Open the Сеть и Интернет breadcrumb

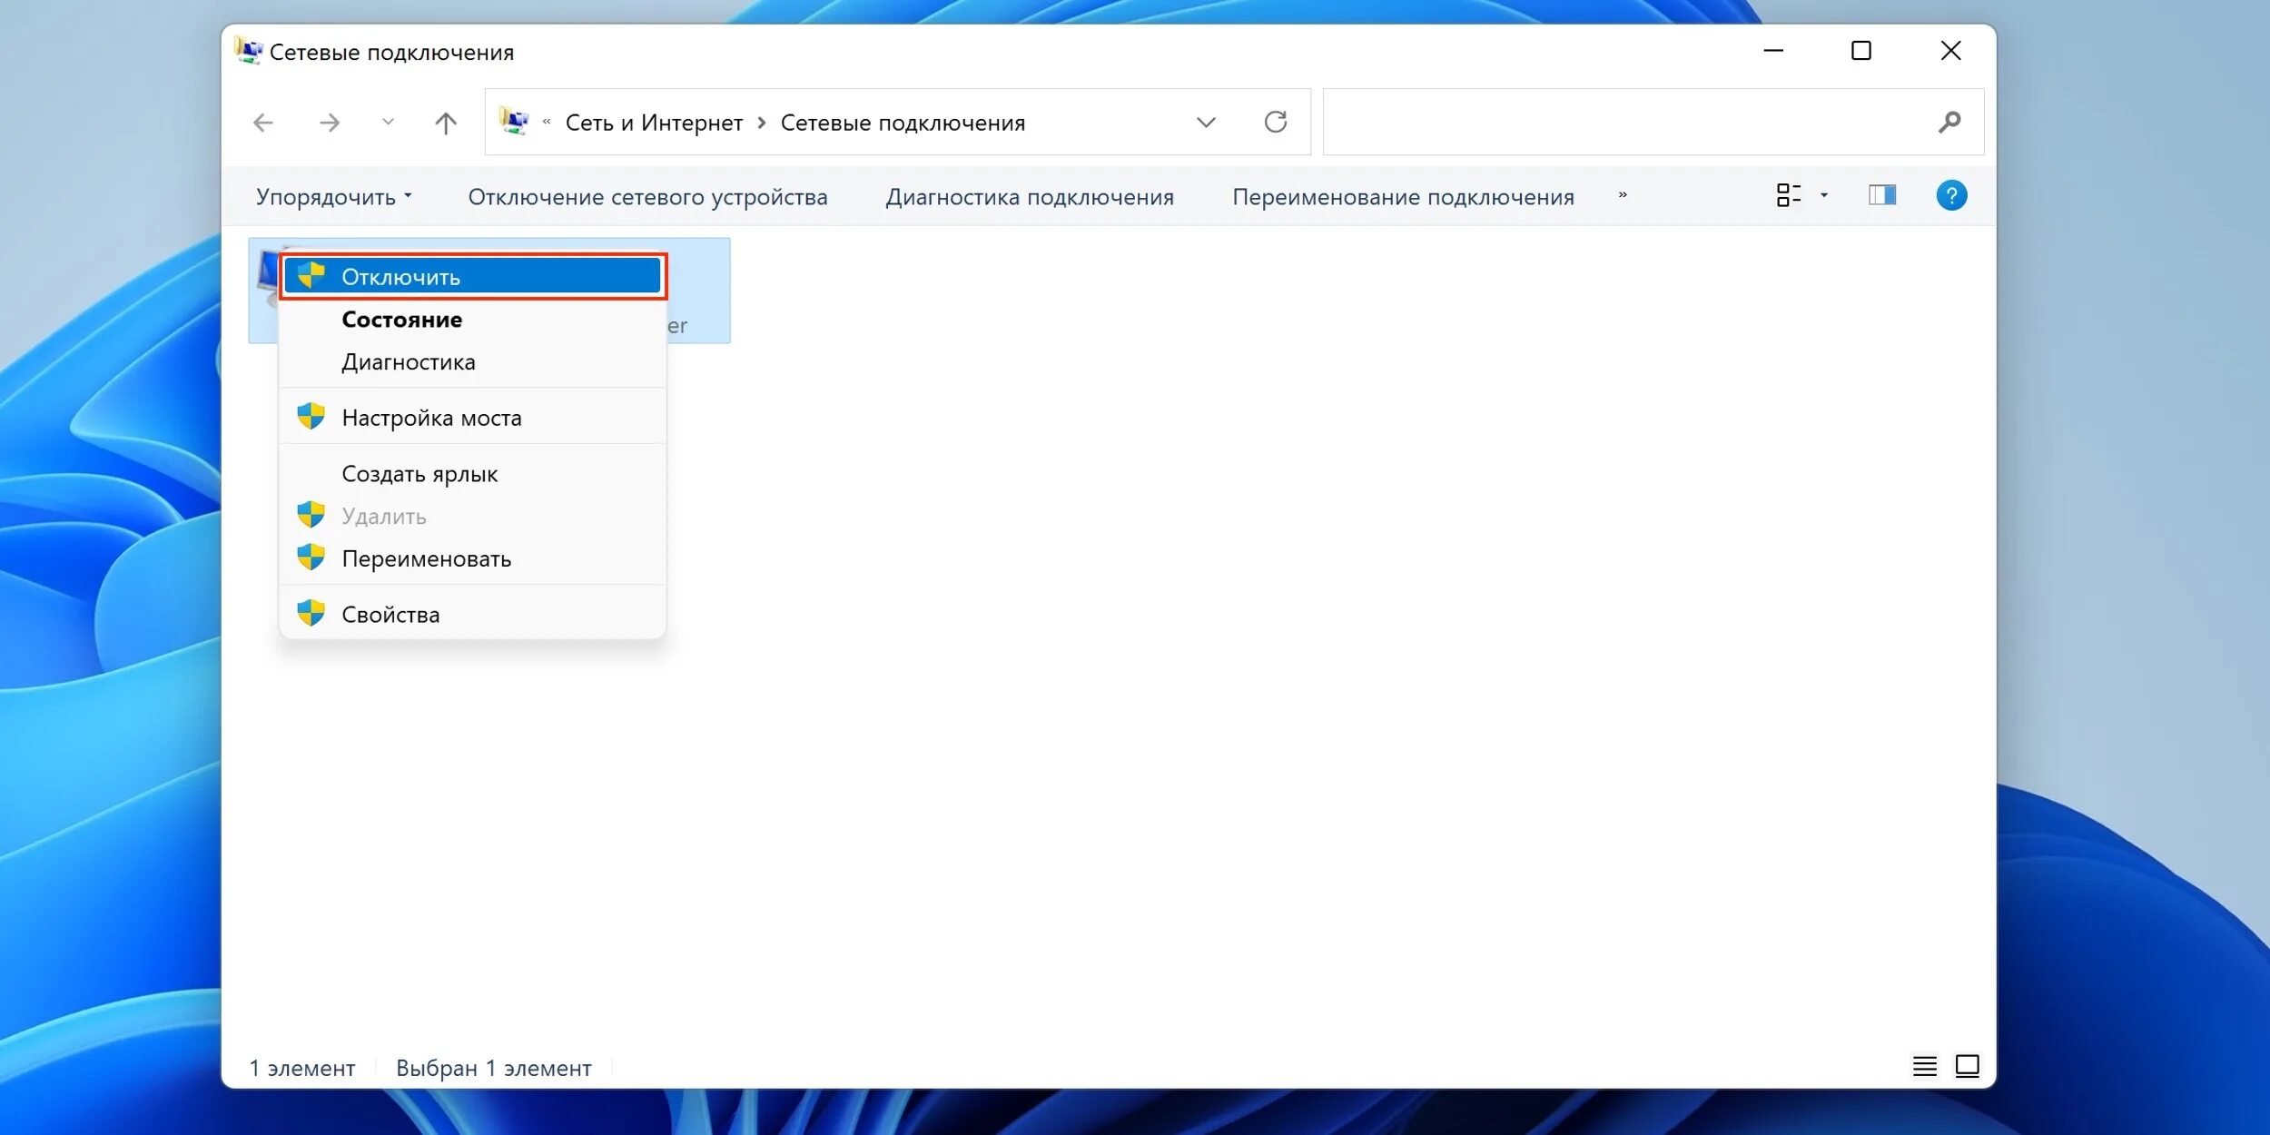pyautogui.click(x=654, y=123)
